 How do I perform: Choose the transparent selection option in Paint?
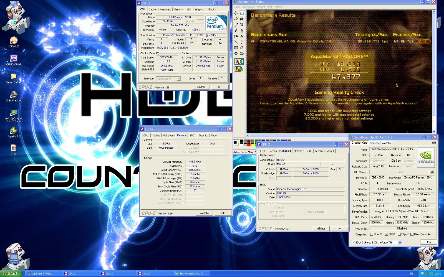239,68
